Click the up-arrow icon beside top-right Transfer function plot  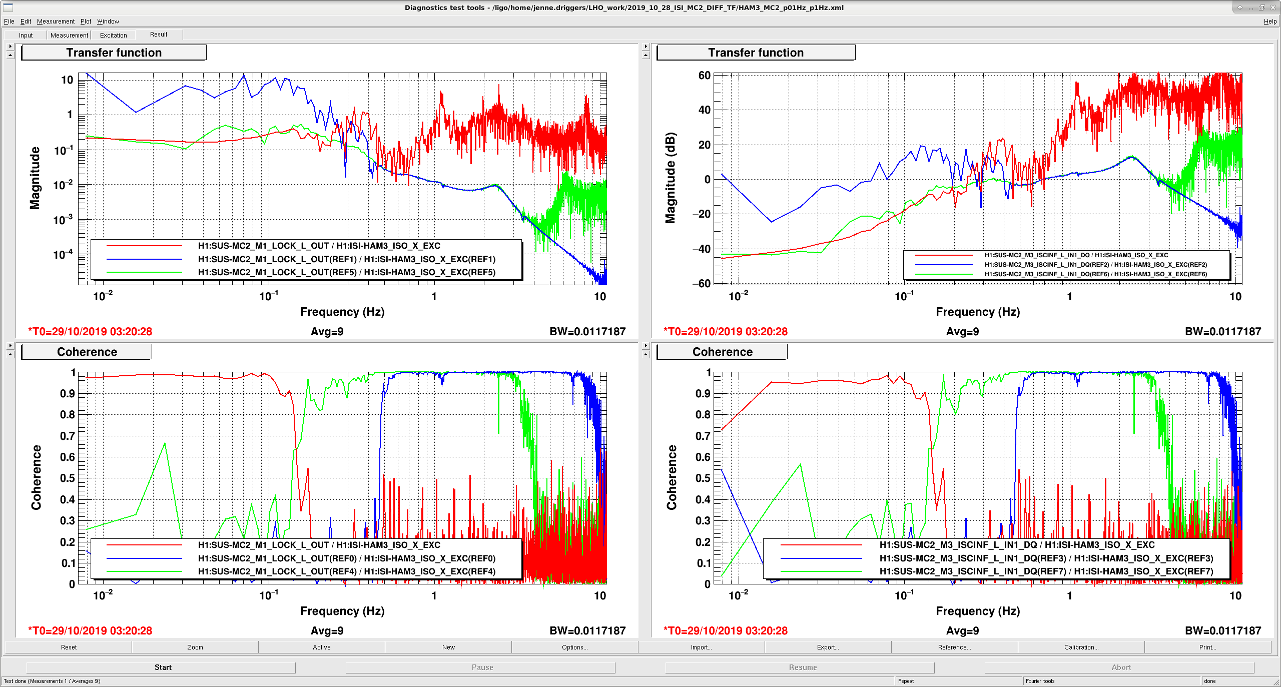pos(646,55)
